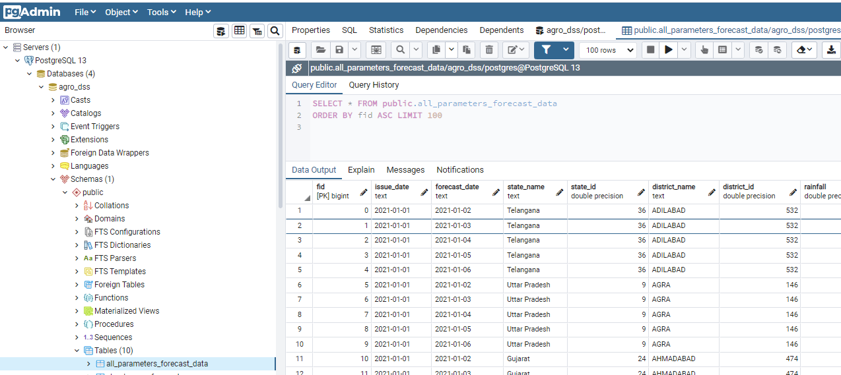Click the Commit transaction icon
This screenshot has width=841, height=375.
[x=759, y=49]
